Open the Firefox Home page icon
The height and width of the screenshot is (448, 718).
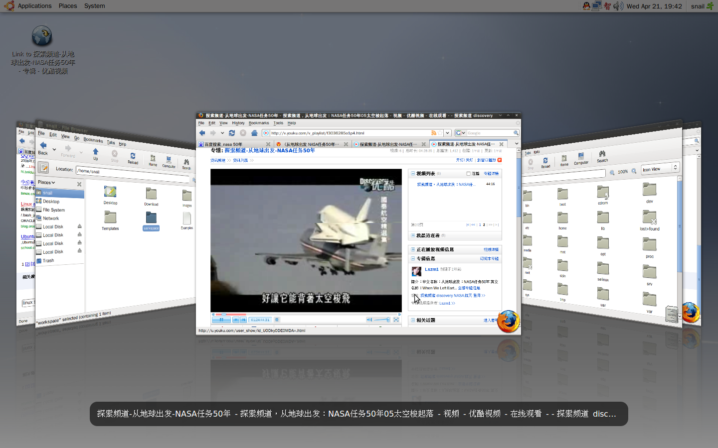pyautogui.click(x=254, y=133)
